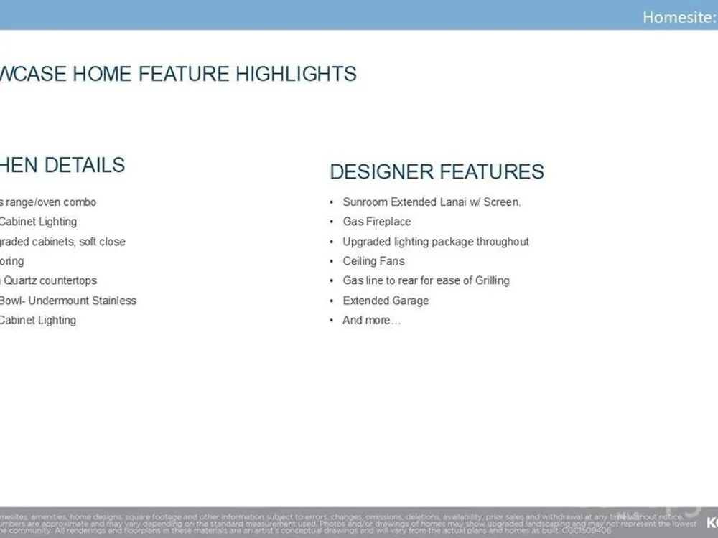Viewport: 718px width, 538px height.
Task: Click 'Upgraded lighting package throughout' line
Action: click(x=436, y=242)
